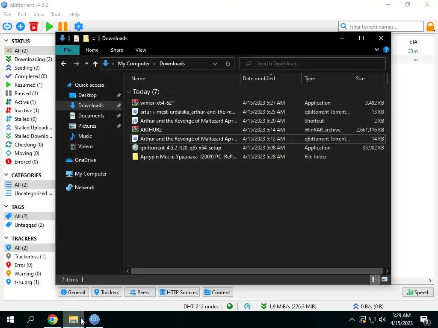The height and width of the screenshot is (328, 438).
Task: Sort files by Size column header
Action: [360, 79]
